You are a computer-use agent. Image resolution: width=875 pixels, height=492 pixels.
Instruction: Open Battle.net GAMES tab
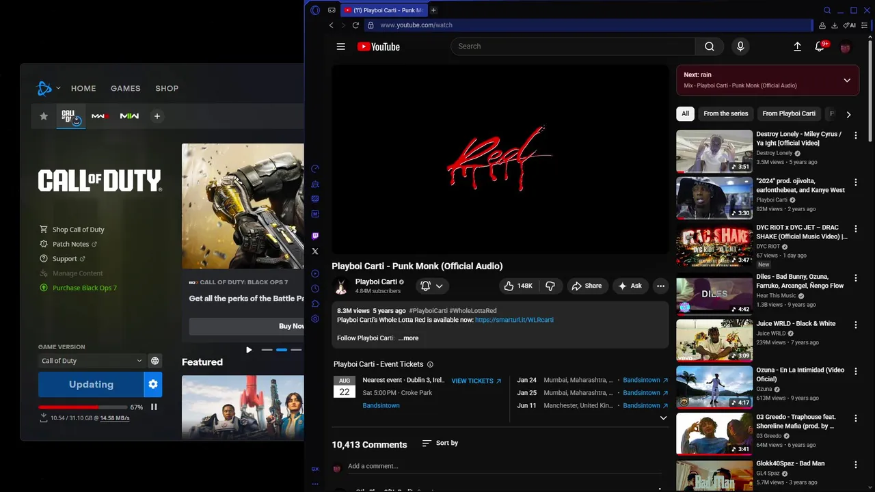tap(126, 88)
